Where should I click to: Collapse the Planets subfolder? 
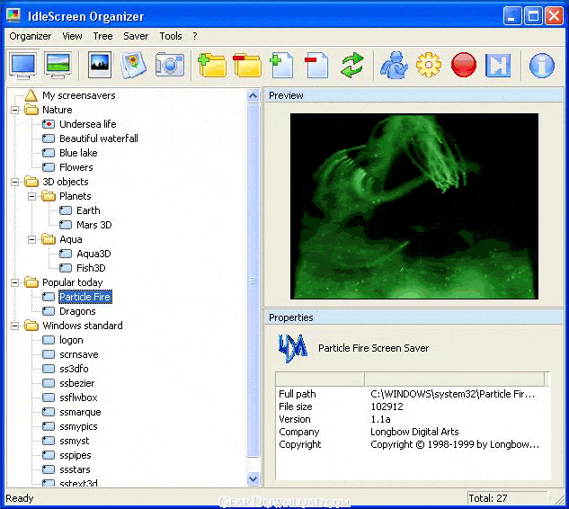coord(32,196)
